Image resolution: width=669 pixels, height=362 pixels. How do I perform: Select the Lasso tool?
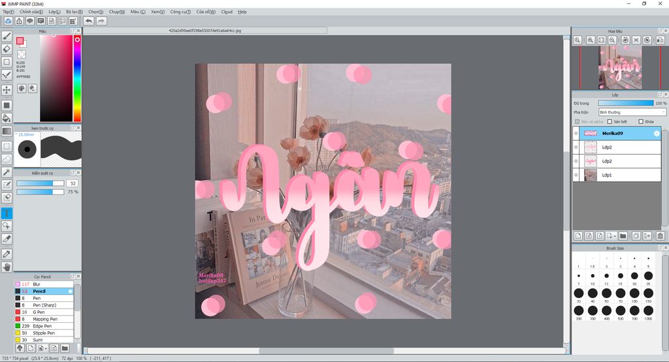[7, 159]
